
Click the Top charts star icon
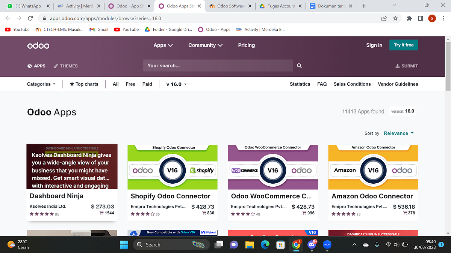click(72, 84)
